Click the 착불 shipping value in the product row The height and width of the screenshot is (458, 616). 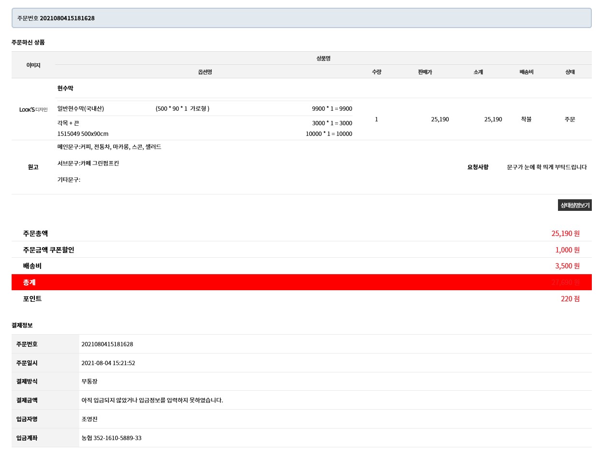click(x=526, y=119)
